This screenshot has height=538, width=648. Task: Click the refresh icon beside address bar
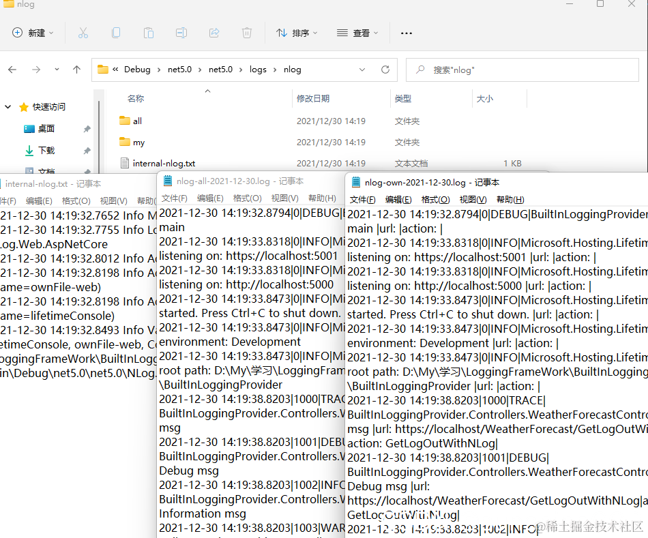pos(385,70)
